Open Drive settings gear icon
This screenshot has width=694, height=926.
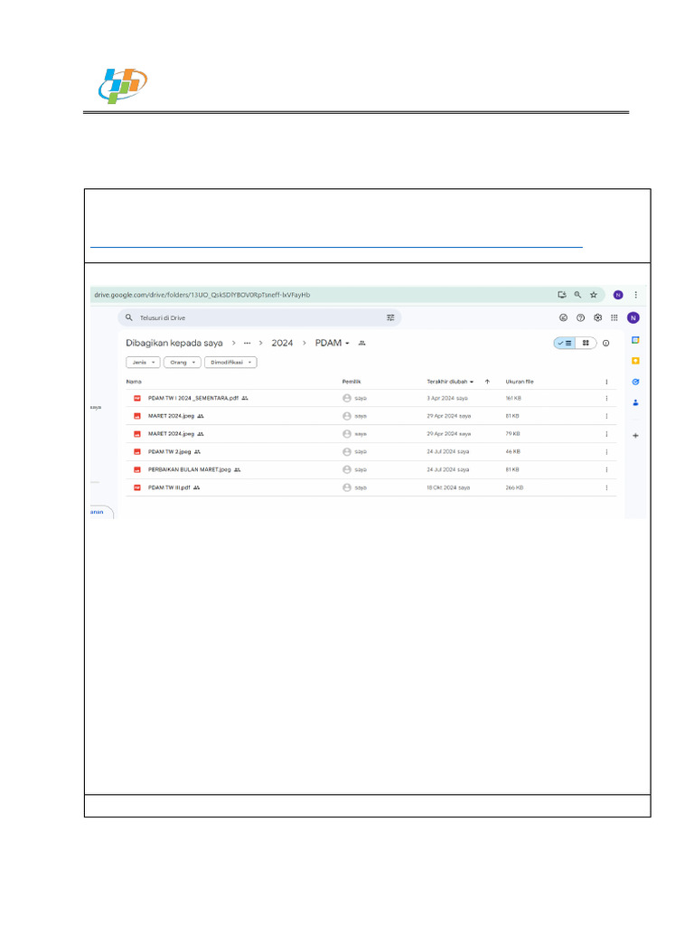tap(597, 317)
